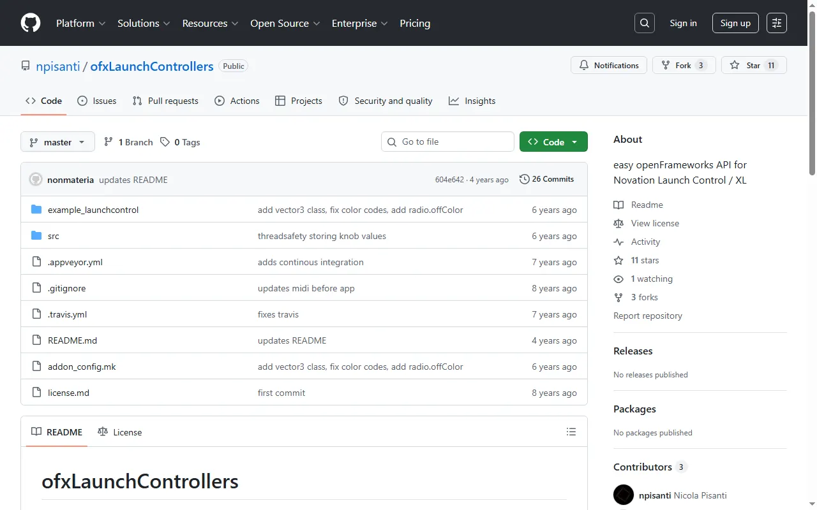Open the Pricing link
This screenshot has width=817, height=510.
click(415, 23)
